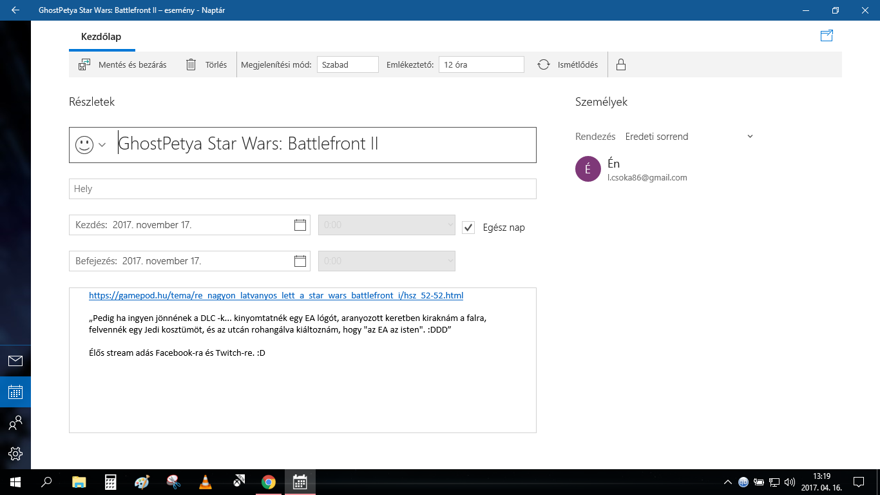Open the Windows Start menu
880x495 pixels.
pyautogui.click(x=15, y=482)
